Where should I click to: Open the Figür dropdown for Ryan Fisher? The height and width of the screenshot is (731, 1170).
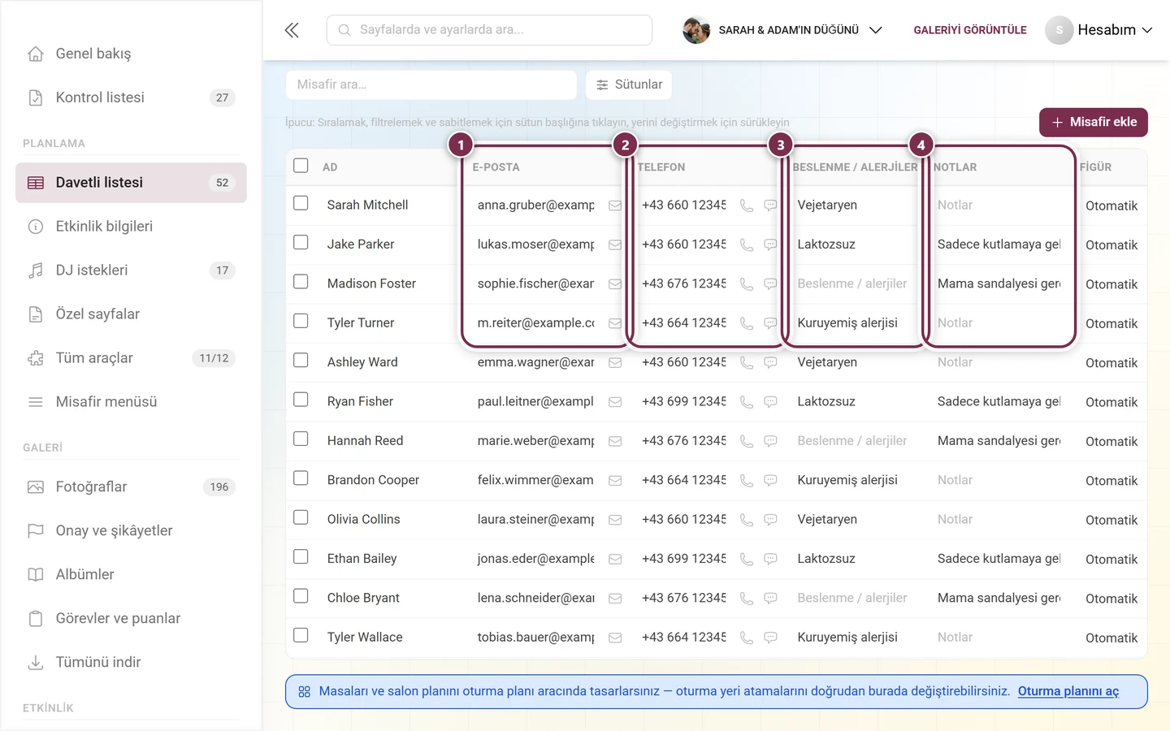(1111, 402)
